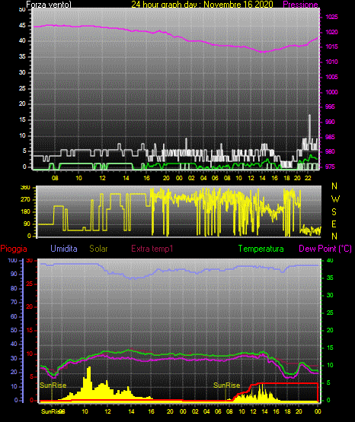Screen dimensions: 355x422
Task: Click the Temperatura legend label
Action: pos(261,249)
